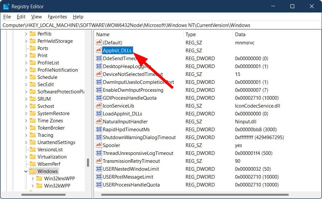This screenshot has height=199, width=322.
Task: Click the folder icon of Perflib key
Action: coord(33,34)
